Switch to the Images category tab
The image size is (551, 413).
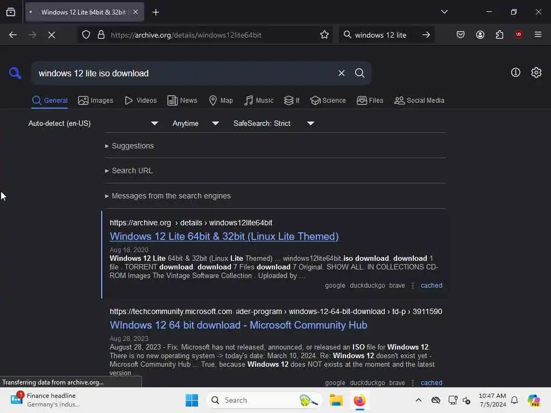click(96, 101)
